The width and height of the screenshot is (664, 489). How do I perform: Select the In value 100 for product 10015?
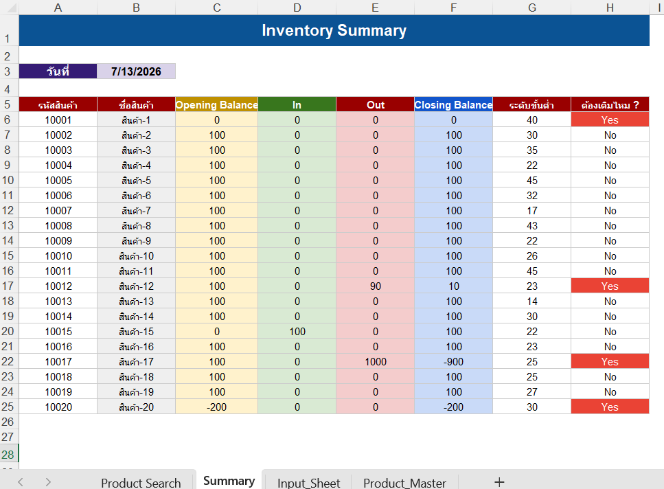[297, 331]
